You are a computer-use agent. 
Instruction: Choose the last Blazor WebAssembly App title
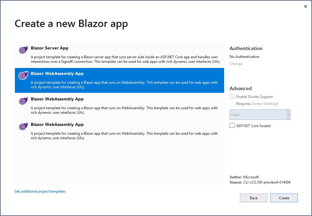[57, 124]
